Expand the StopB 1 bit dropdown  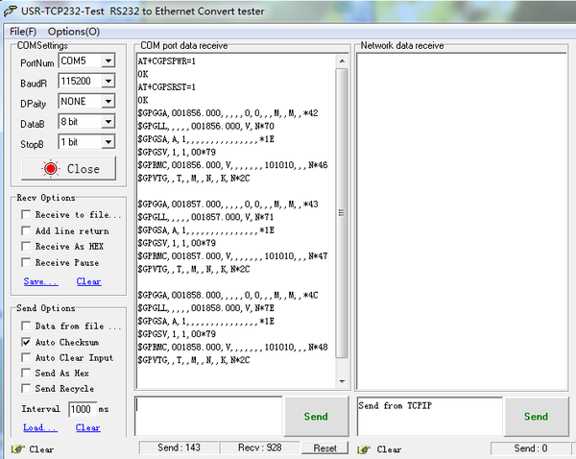(108, 142)
